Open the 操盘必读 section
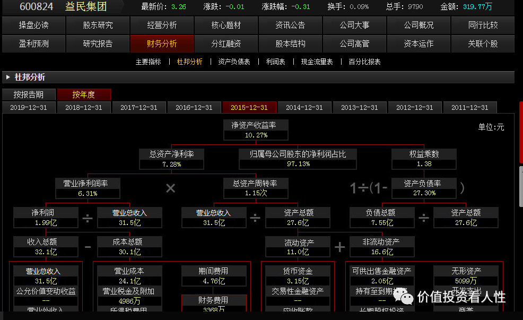This screenshot has height=320, width=523. click(x=34, y=25)
